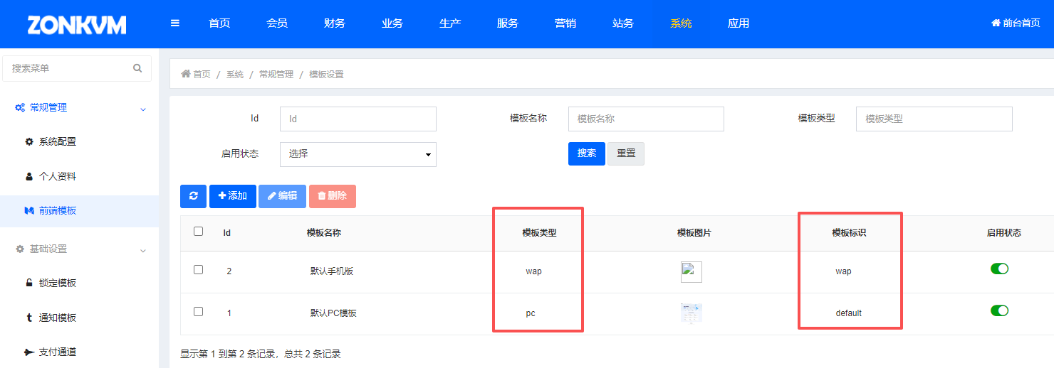Open 个人资料 user menu item

tap(57, 176)
